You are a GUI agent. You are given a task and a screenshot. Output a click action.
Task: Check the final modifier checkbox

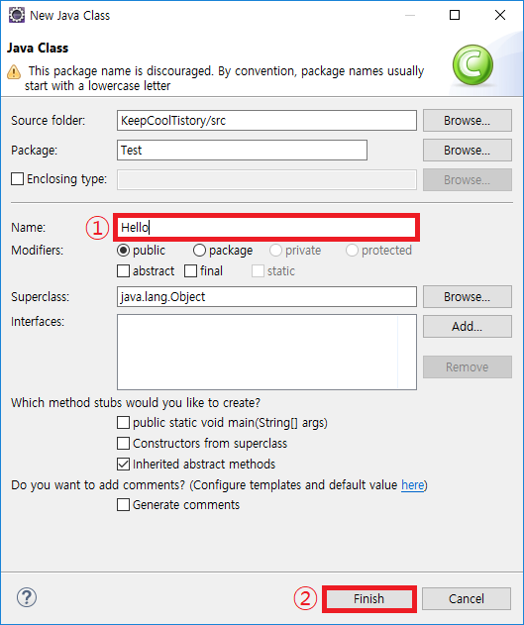(x=190, y=271)
